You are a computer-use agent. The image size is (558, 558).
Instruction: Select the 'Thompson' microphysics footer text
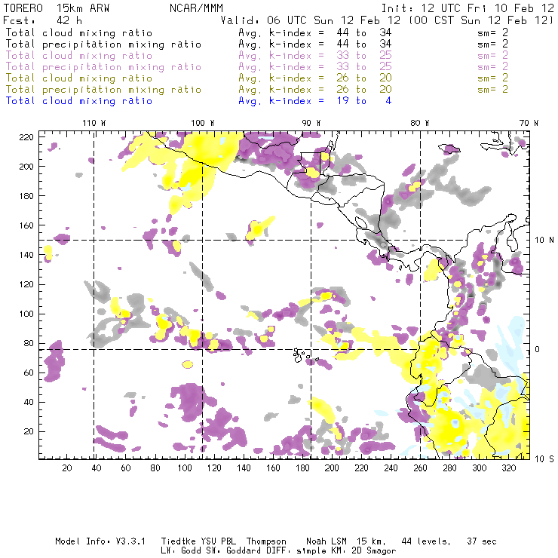click(x=266, y=541)
